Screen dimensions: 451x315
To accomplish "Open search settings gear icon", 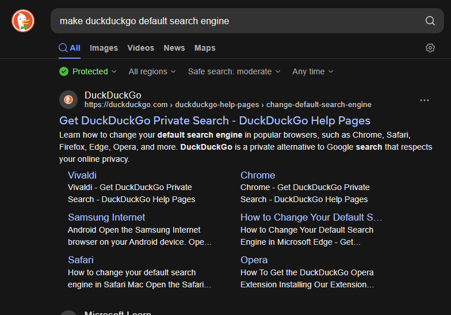I will click(430, 48).
